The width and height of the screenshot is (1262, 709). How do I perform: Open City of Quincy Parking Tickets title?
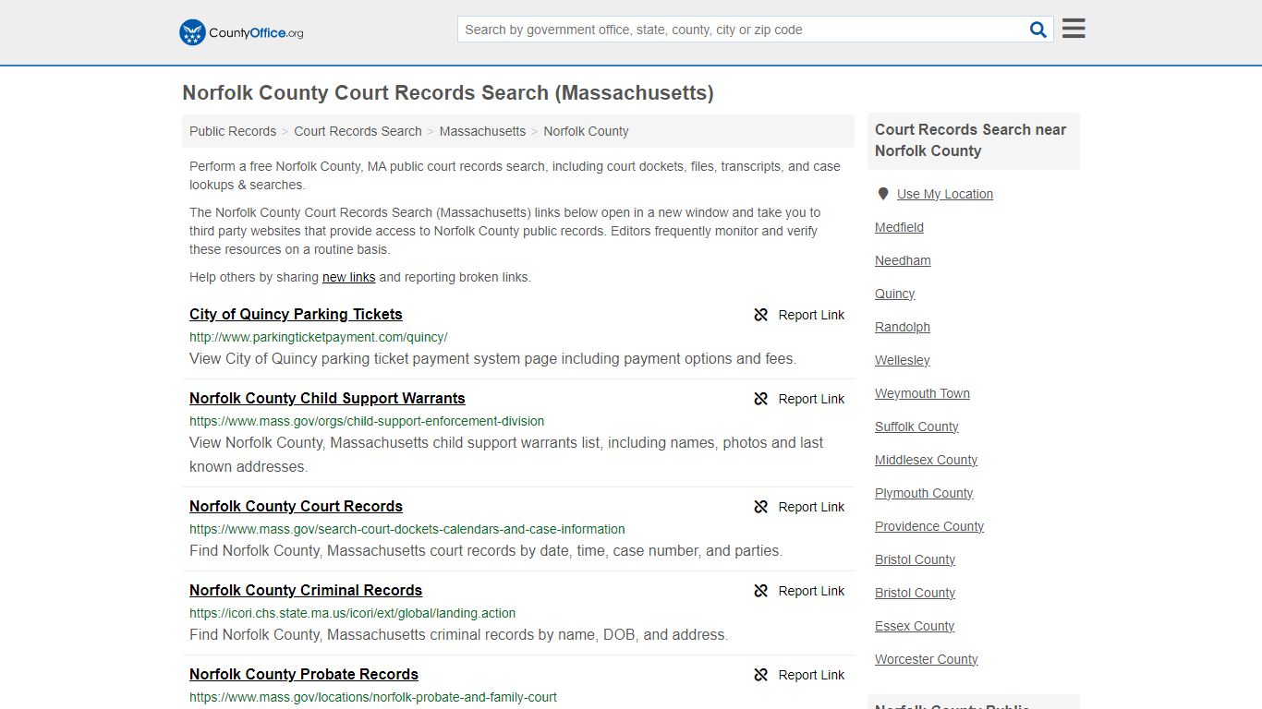click(296, 314)
